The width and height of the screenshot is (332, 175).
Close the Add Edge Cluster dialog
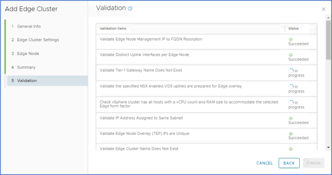pos(324,9)
